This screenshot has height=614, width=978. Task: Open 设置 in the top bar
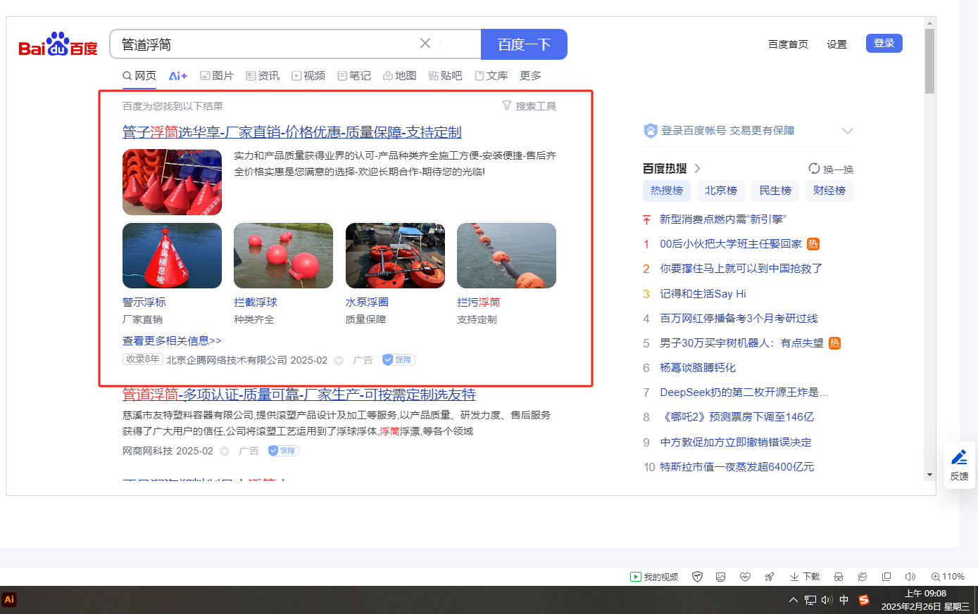pos(836,44)
